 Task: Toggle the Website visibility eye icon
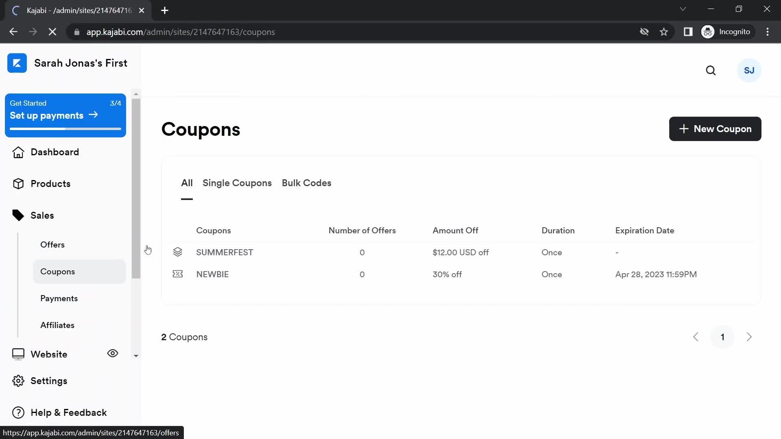[x=113, y=353]
